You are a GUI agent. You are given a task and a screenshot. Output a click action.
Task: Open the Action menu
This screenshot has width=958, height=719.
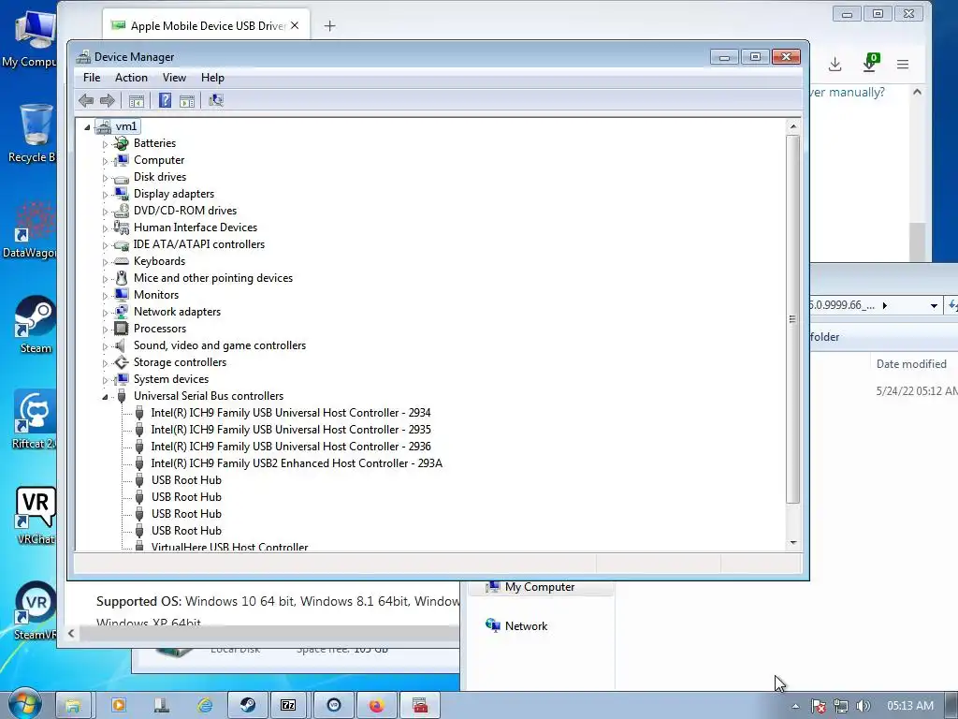131,78
